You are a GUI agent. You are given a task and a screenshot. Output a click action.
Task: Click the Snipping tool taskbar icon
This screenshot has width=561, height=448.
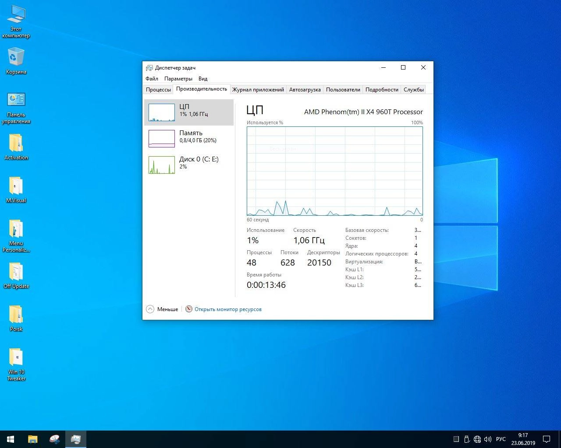point(54,439)
